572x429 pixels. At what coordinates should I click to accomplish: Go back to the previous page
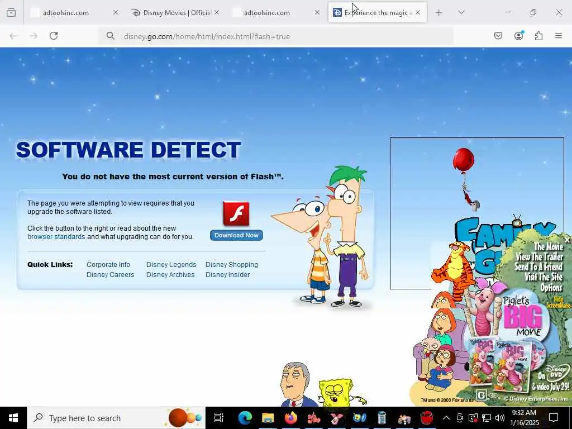(13, 36)
